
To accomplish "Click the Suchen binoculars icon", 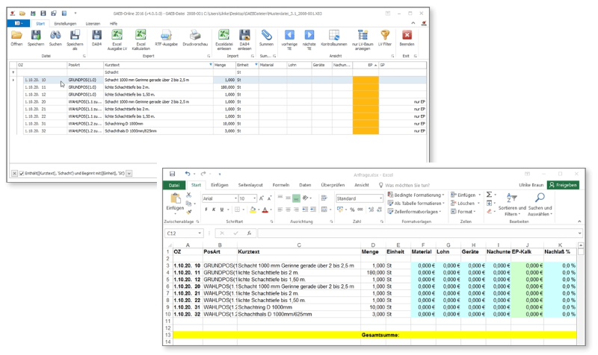I will [55, 37].
